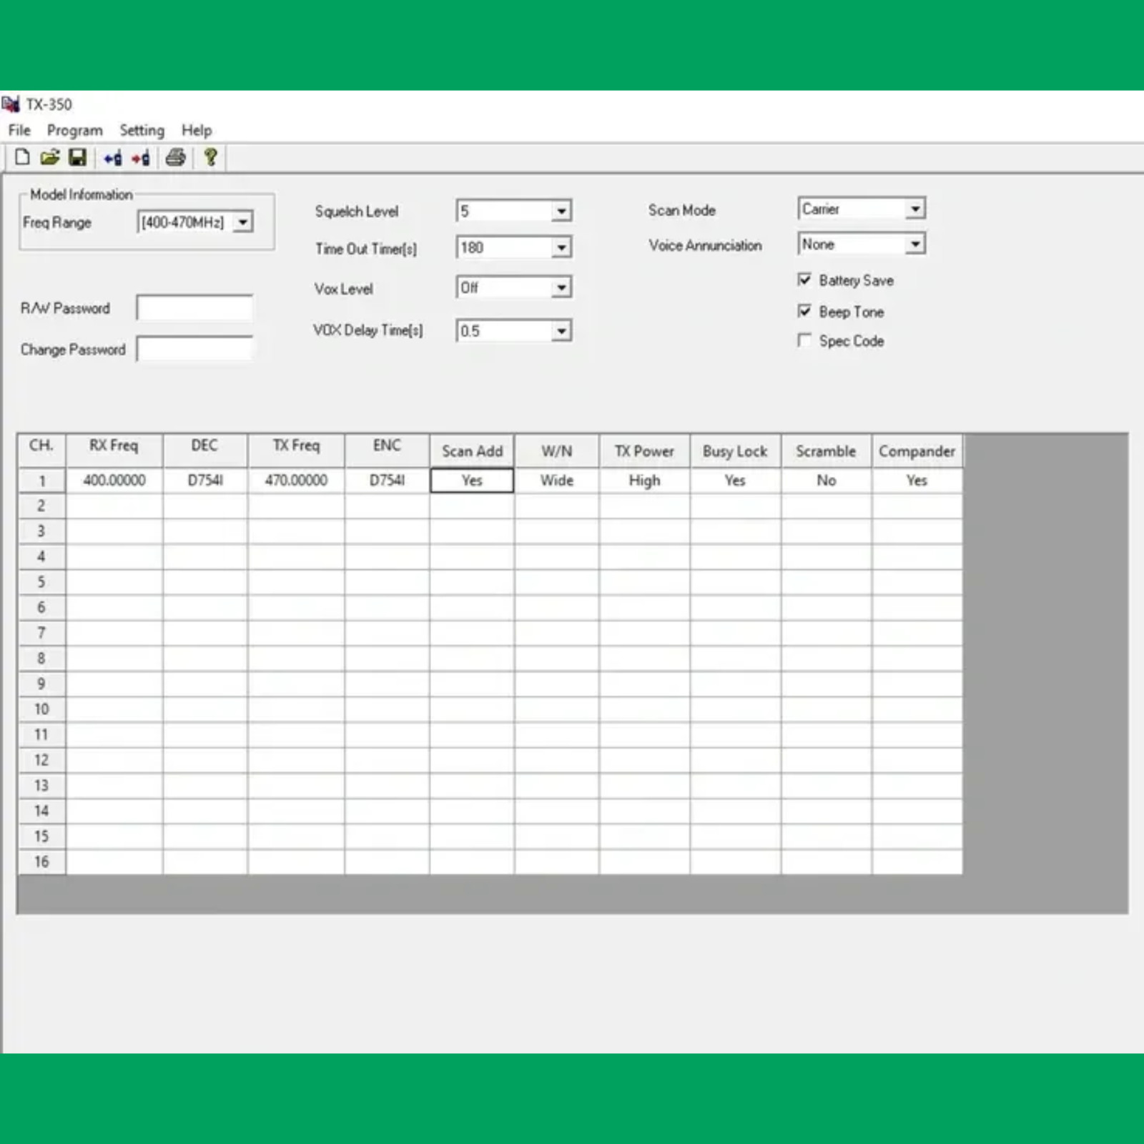Open the Voice Annunciation dropdown
Viewport: 1144px width, 1144px height.
point(915,245)
